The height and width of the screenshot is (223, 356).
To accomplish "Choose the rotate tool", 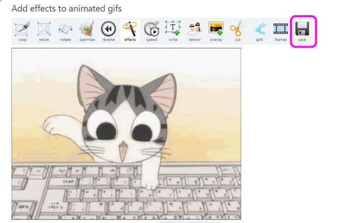I will [66, 31].
